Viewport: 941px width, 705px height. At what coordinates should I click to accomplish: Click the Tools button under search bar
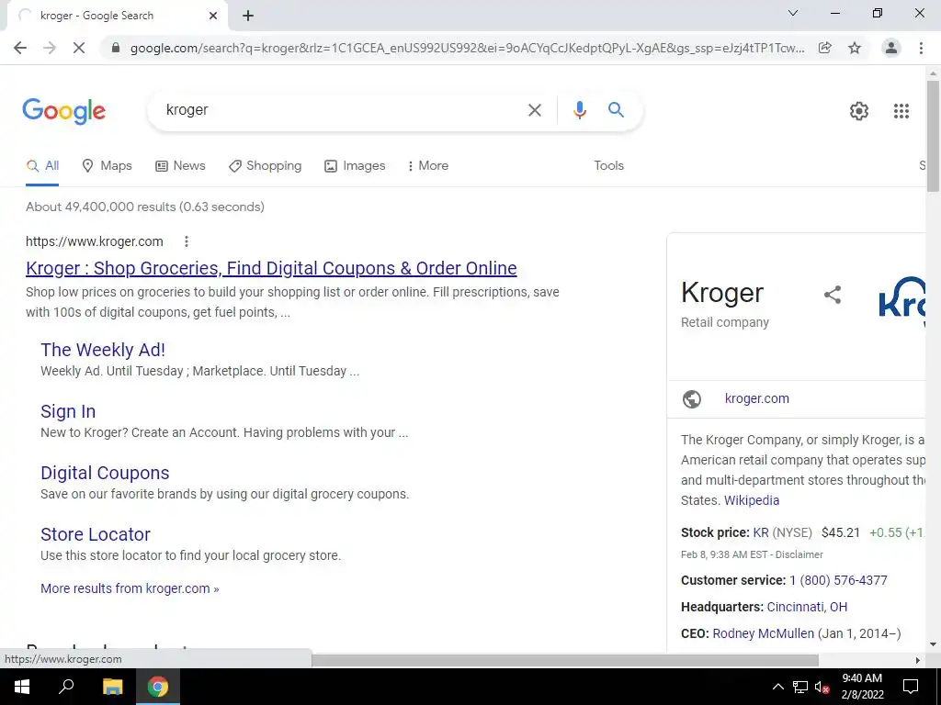click(608, 165)
